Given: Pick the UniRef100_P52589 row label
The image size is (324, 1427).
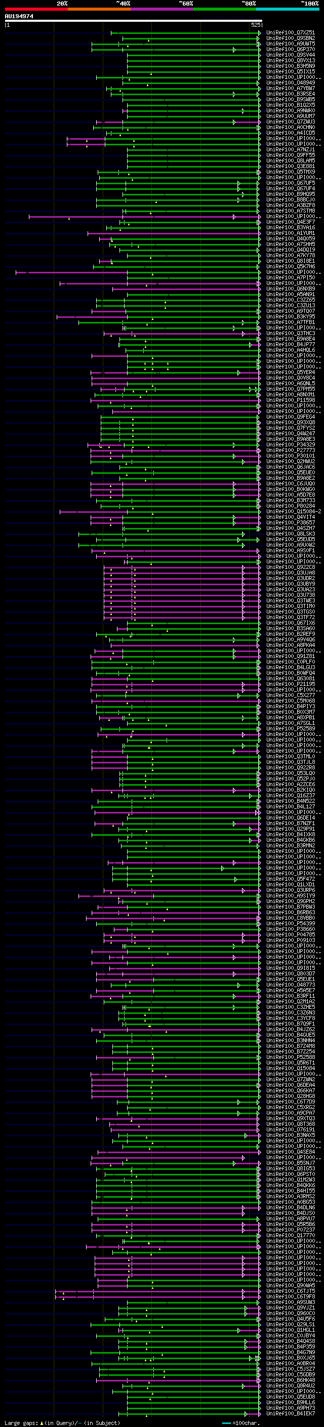Looking at the screenshot, I should click(290, 729).
